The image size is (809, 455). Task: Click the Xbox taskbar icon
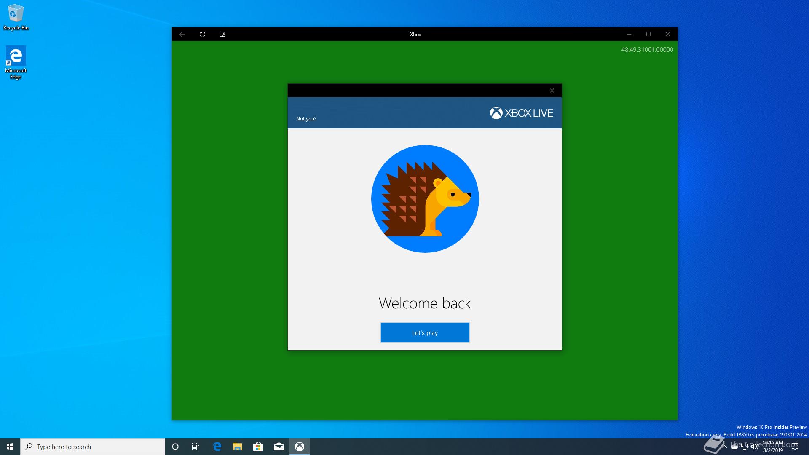(300, 447)
